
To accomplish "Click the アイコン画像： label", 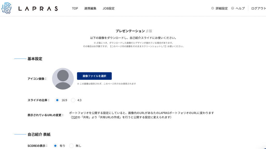I will [x=37, y=79].
